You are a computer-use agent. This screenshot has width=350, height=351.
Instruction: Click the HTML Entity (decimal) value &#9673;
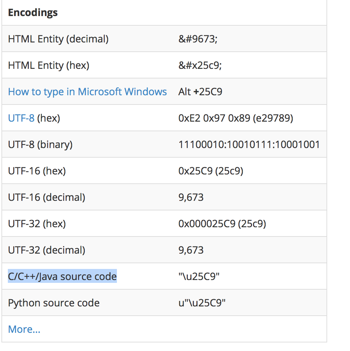pos(198,39)
